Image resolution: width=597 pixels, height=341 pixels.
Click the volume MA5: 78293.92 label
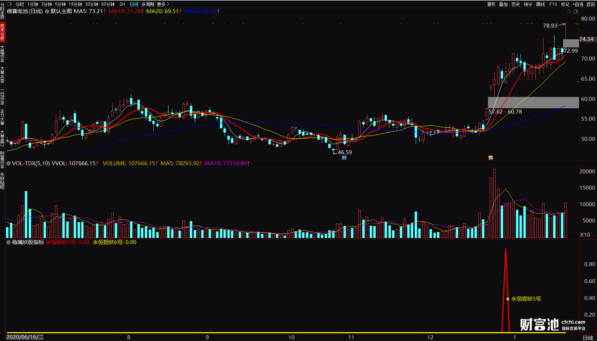(x=181, y=163)
